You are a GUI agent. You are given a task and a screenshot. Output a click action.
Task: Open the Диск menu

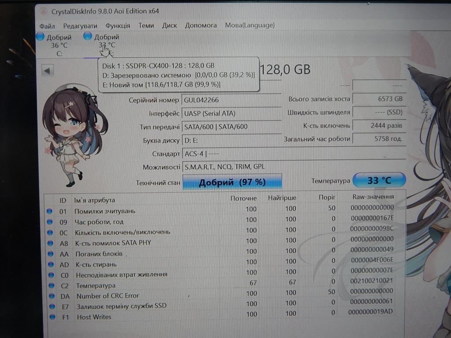[170, 26]
